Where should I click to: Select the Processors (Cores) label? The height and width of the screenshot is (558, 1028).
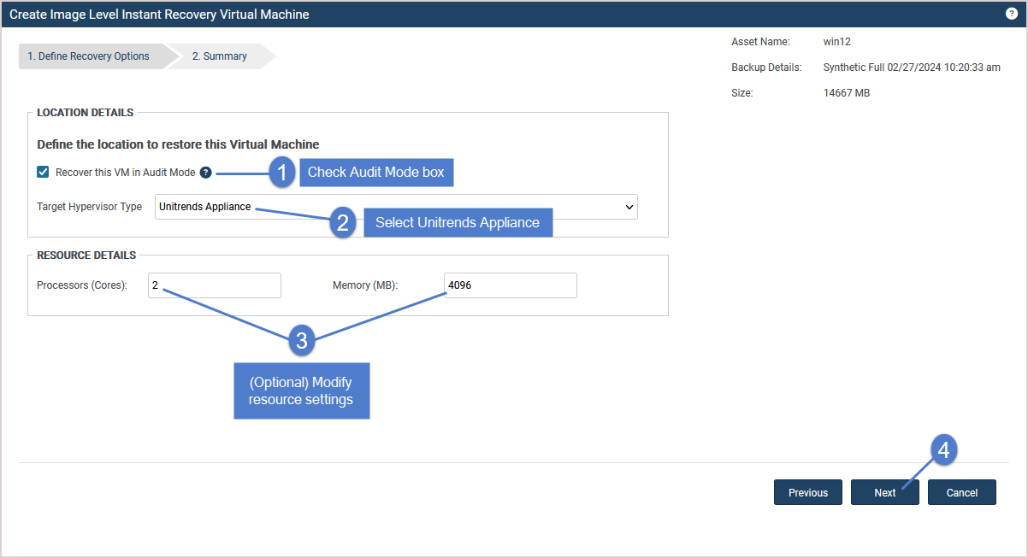click(x=82, y=285)
